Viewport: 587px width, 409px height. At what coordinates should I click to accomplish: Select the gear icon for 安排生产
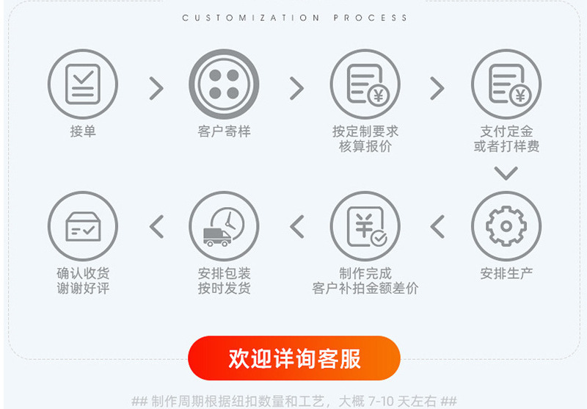coord(506,226)
